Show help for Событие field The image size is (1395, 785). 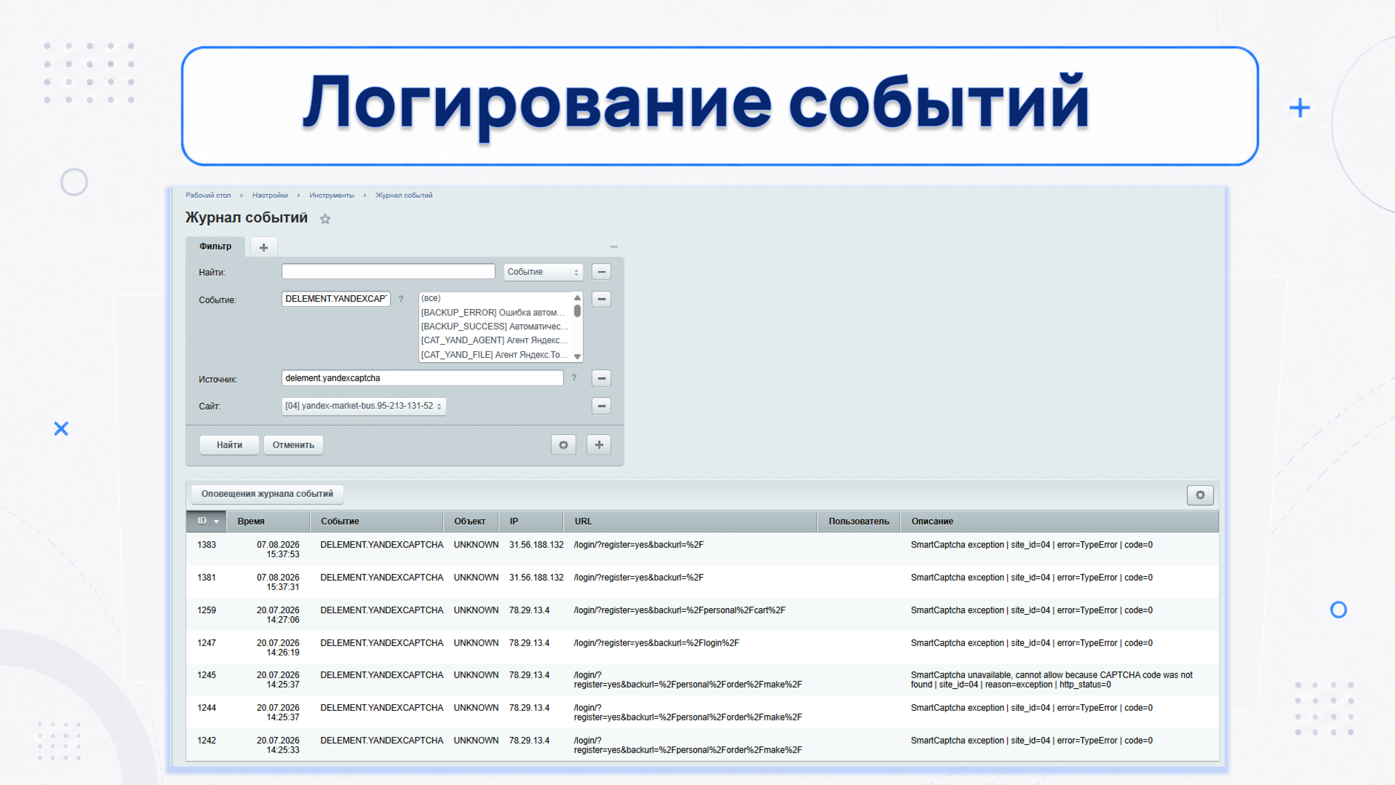pyautogui.click(x=401, y=299)
